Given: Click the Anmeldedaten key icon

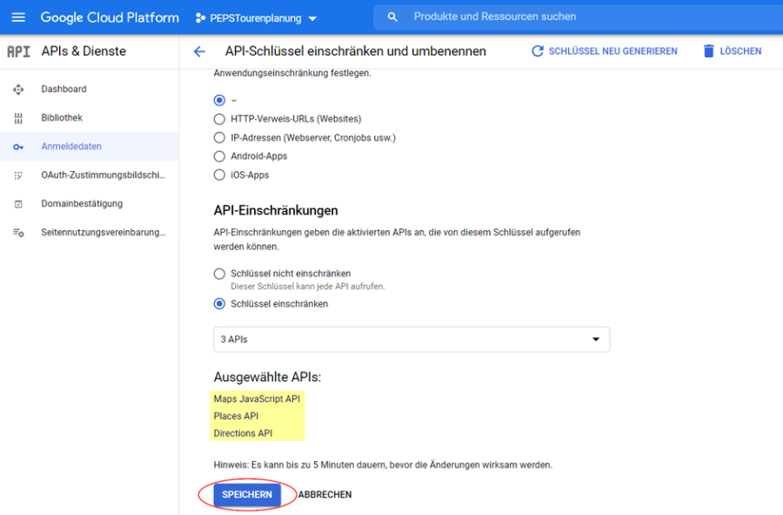Looking at the screenshot, I should [18, 147].
